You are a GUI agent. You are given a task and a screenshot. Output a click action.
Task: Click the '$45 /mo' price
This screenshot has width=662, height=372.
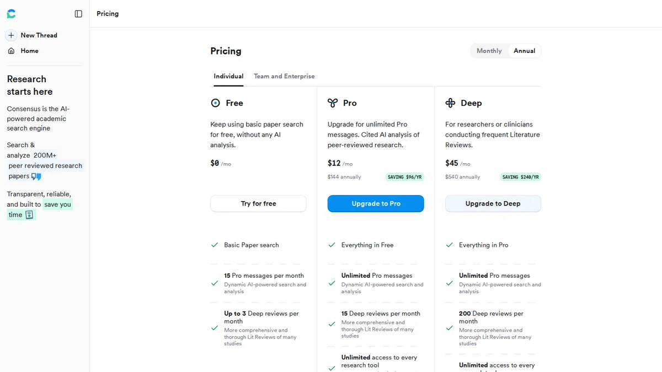(458, 163)
